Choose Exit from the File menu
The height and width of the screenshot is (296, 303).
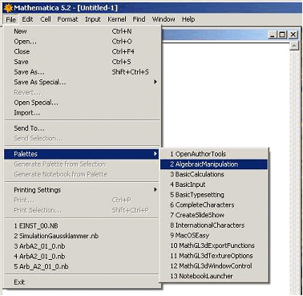pos(83,282)
